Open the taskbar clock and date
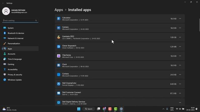 click(190, 109)
